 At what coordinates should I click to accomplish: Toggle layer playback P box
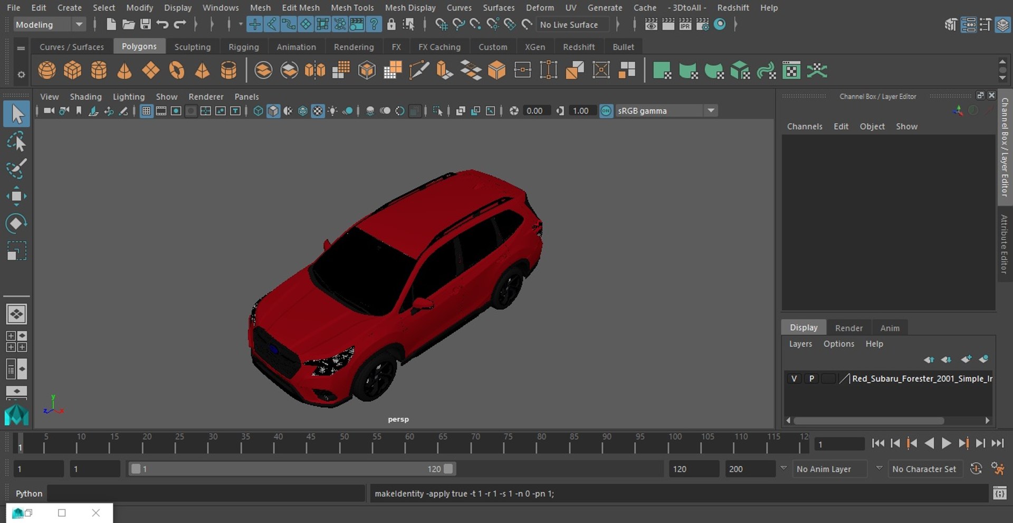(x=811, y=378)
